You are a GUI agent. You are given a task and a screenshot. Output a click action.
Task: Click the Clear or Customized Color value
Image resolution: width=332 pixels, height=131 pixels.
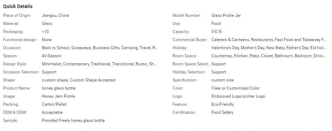pyautogui.click(x=236, y=88)
